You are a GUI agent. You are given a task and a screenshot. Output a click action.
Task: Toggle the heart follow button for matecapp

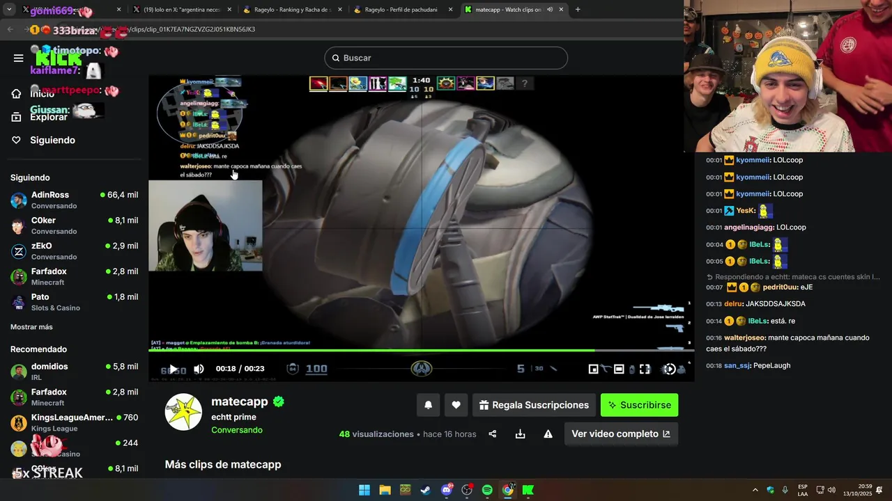pos(456,405)
